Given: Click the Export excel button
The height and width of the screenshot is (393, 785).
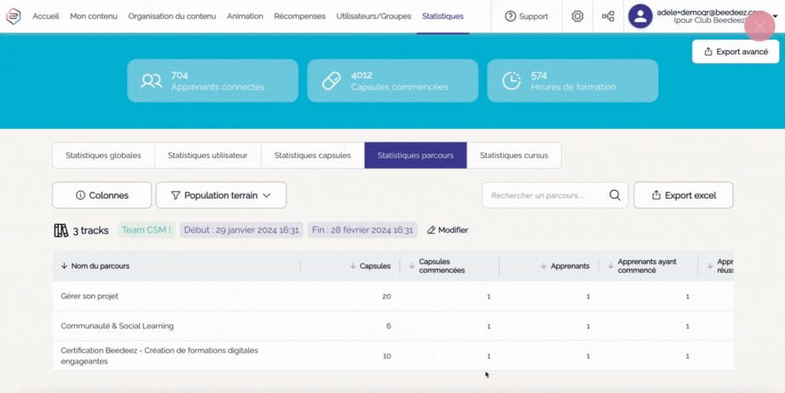Looking at the screenshot, I should click(683, 195).
